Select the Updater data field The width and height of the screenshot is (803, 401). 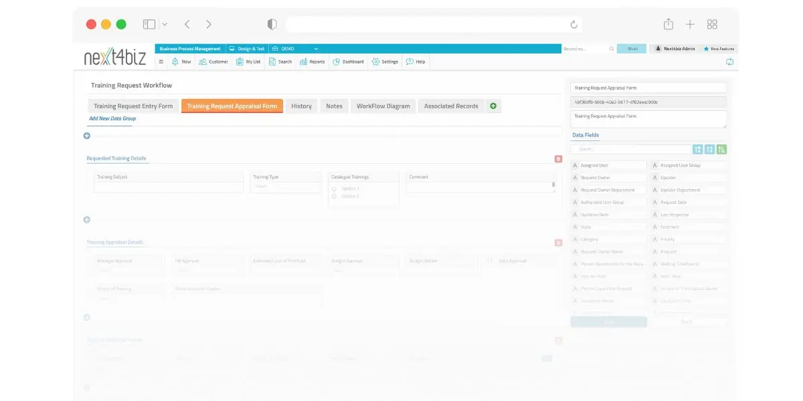[x=689, y=178]
